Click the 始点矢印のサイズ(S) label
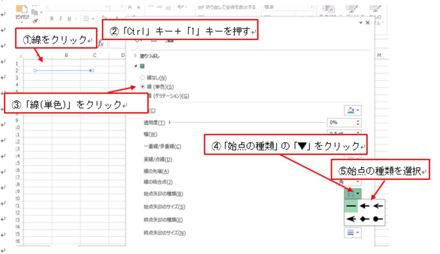 165,206
